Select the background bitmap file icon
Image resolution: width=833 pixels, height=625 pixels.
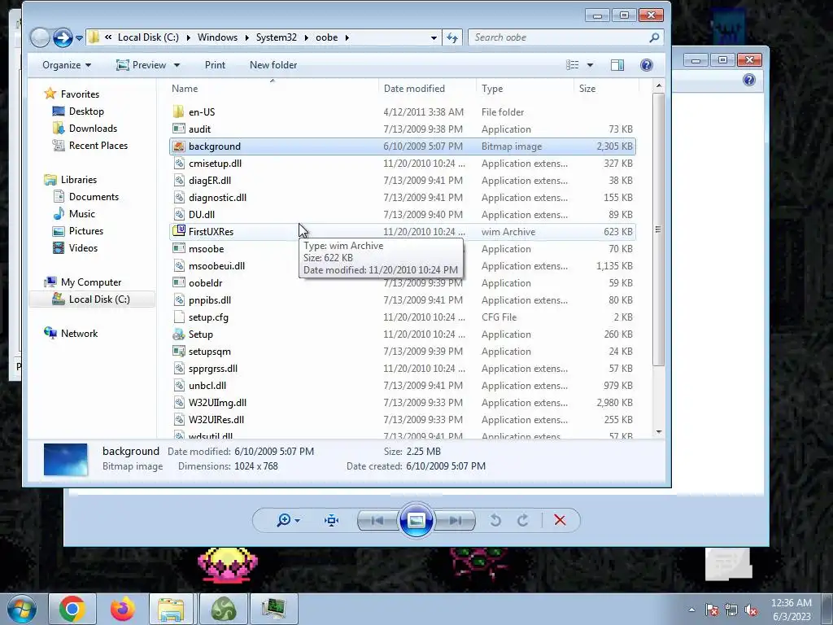pyautogui.click(x=178, y=146)
